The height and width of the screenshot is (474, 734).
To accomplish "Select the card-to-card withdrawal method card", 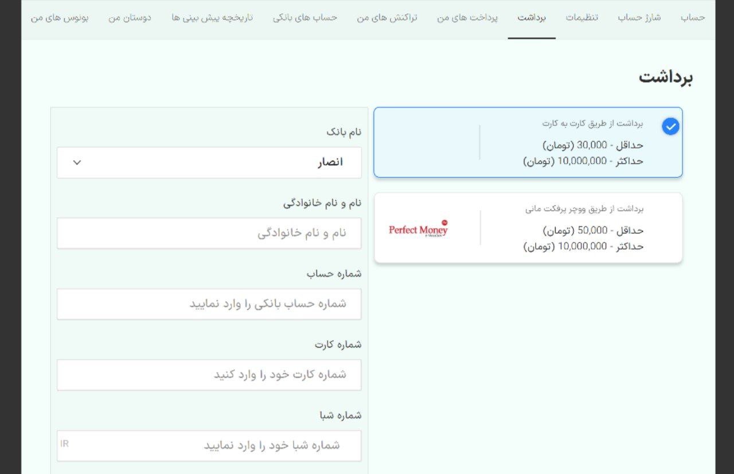I will [528, 142].
